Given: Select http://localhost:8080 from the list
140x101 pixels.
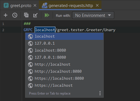Looking at the screenshot, I should pos(64,71).
